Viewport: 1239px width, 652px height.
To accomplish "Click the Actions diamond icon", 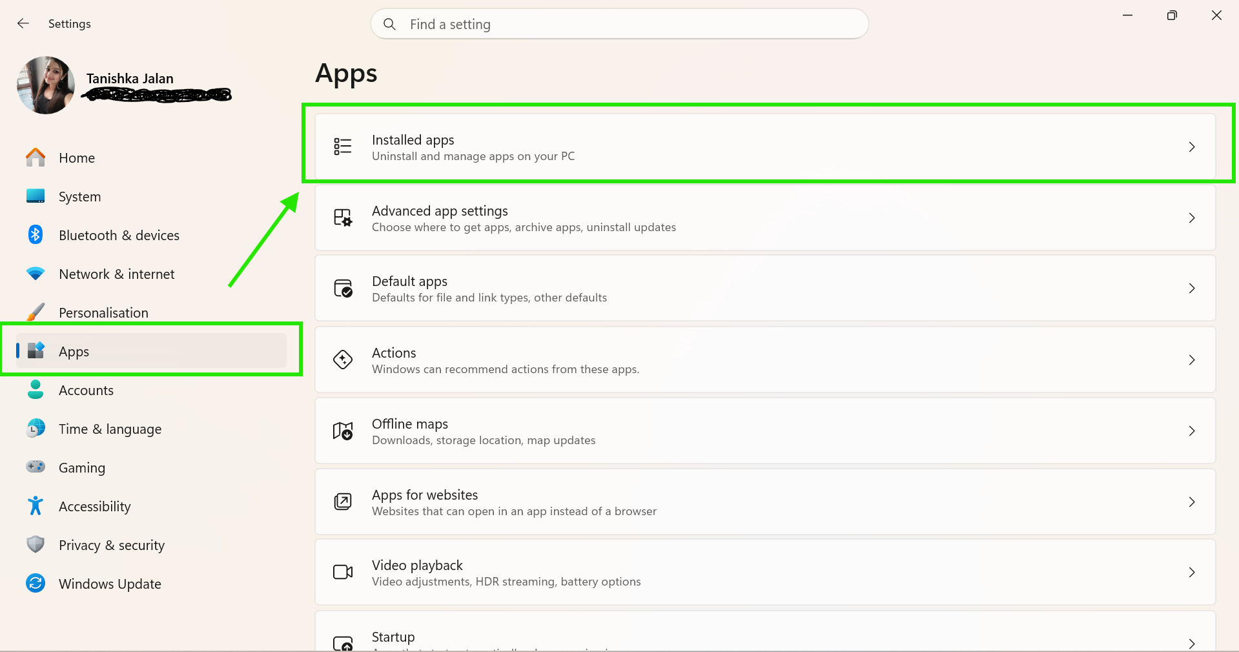I will 343,360.
